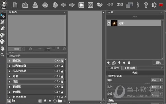Expand the 闪亮的星星 preset group
This screenshot has height=104, width=166.
click(10, 71)
